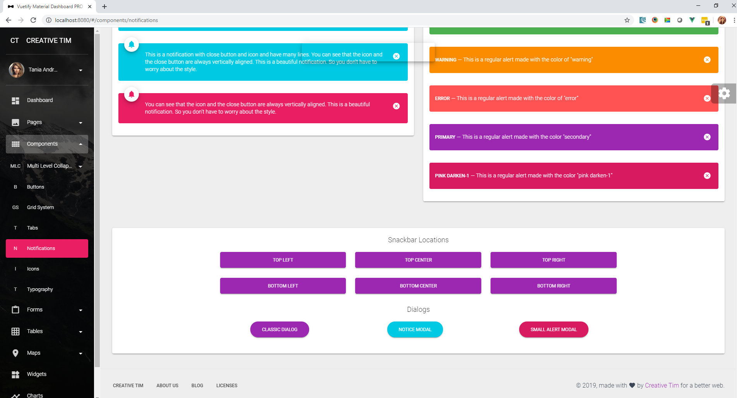Collapse the Components submenu arrow

(x=80, y=144)
